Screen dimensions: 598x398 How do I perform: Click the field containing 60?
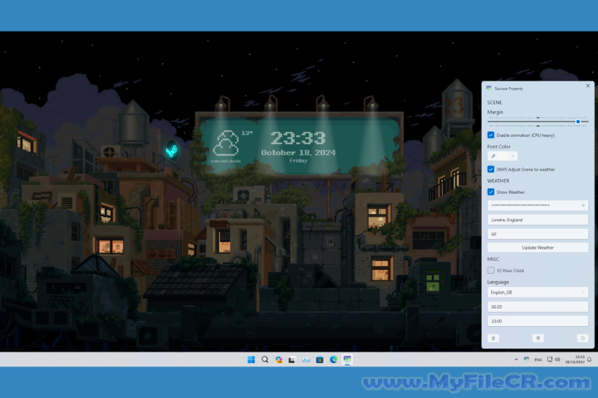pyautogui.click(x=537, y=234)
